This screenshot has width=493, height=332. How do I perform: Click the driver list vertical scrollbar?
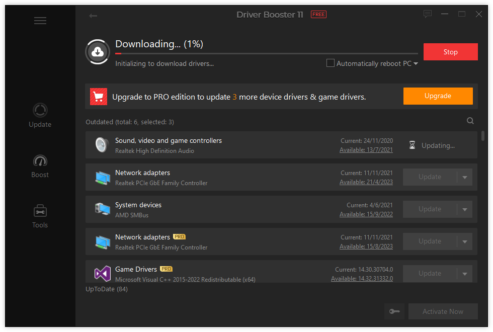pyautogui.click(x=482, y=136)
